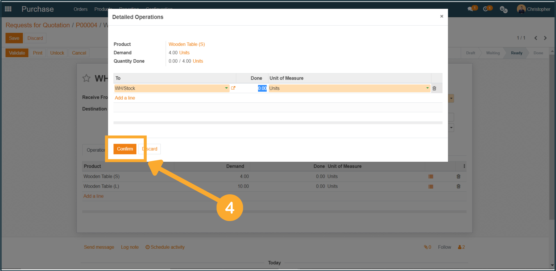Delete the WH/Stock operation line trash icon

coord(434,88)
